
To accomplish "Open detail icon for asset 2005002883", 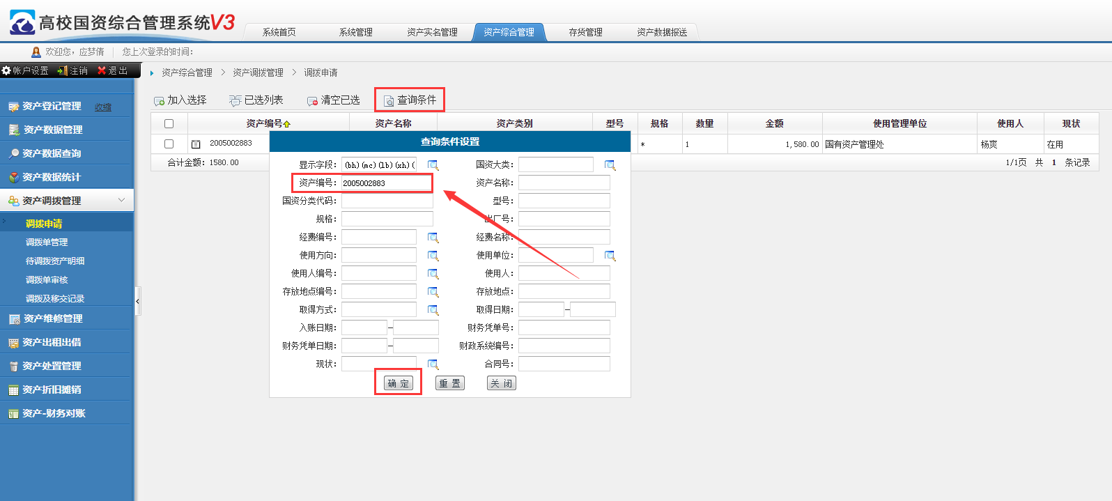I will click(196, 144).
